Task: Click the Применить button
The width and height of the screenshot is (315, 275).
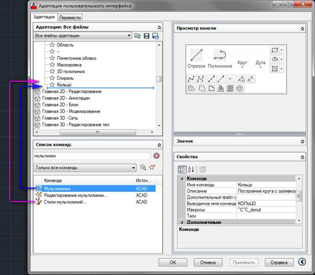Action: pyautogui.click(x=244, y=262)
